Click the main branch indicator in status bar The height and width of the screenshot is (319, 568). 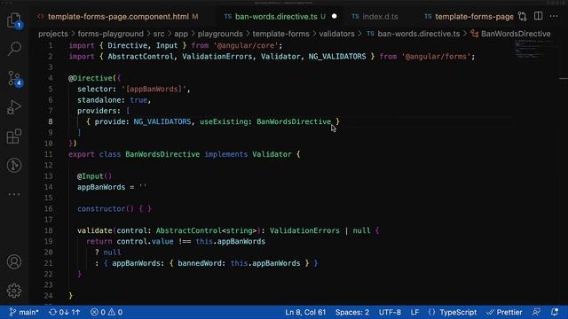point(24,312)
